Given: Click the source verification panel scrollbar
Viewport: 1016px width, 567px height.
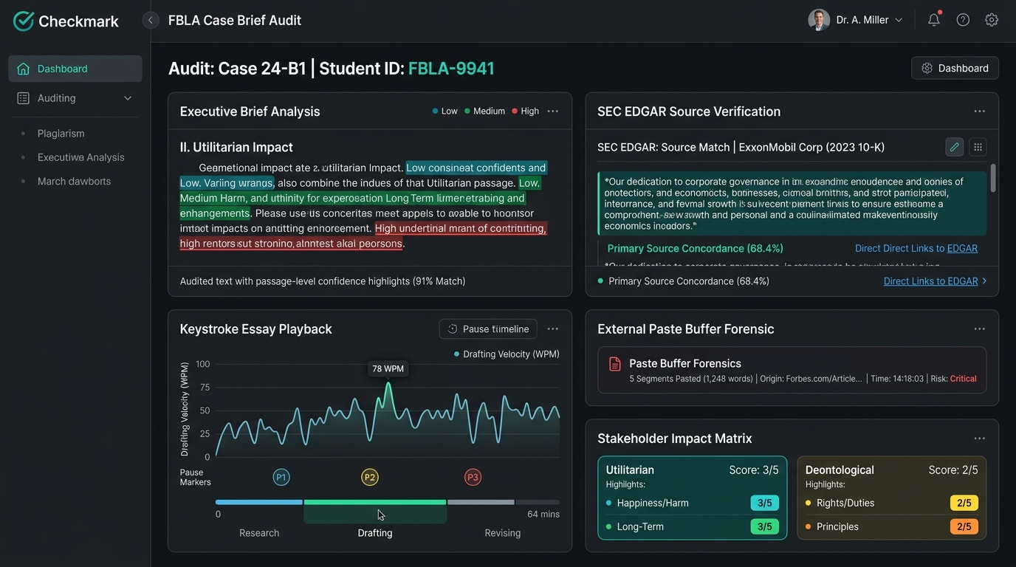Looking at the screenshot, I should click(992, 177).
